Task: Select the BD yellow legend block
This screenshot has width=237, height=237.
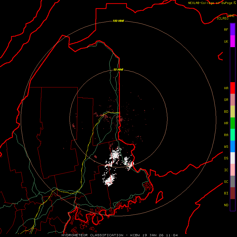Action: point(233,112)
